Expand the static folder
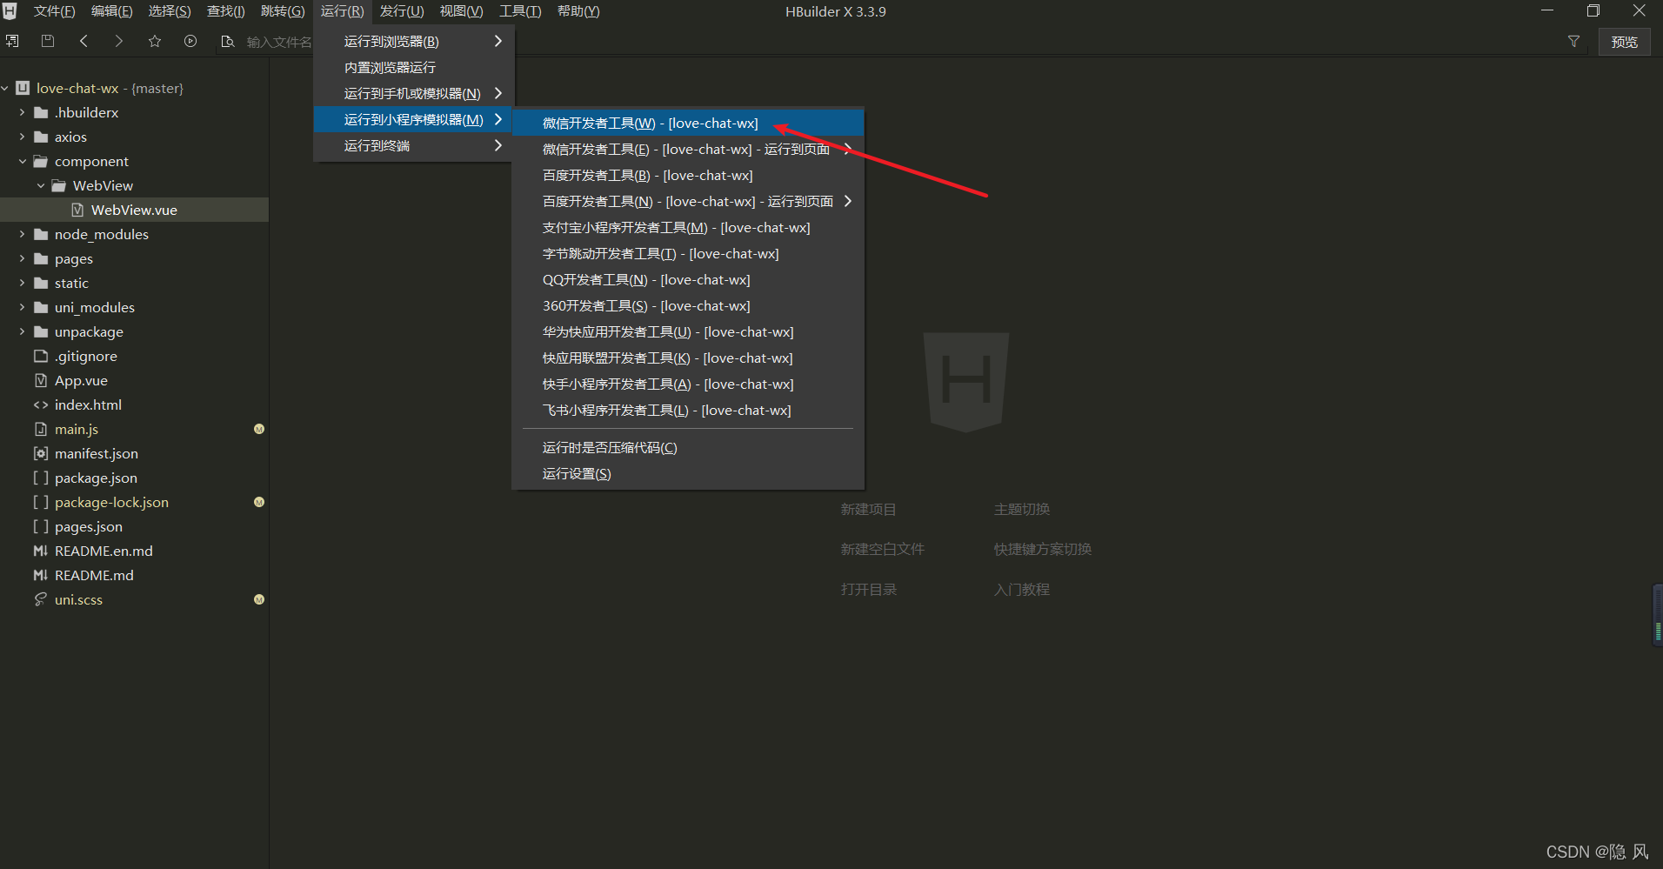Image resolution: width=1663 pixels, height=869 pixels. pyautogui.click(x=23, y=283)
